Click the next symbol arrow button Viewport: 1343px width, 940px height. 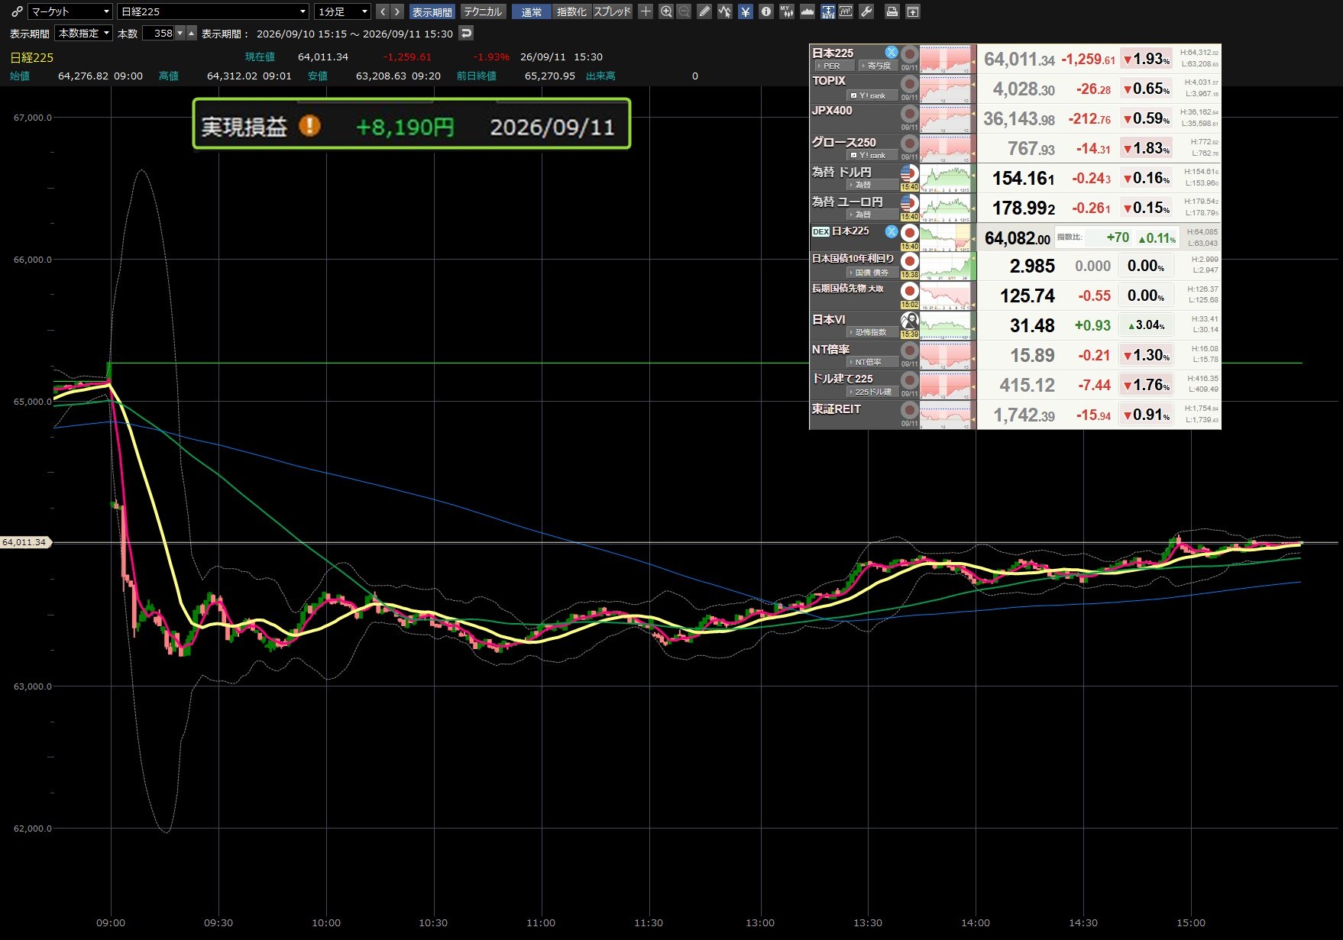point(396,11)
